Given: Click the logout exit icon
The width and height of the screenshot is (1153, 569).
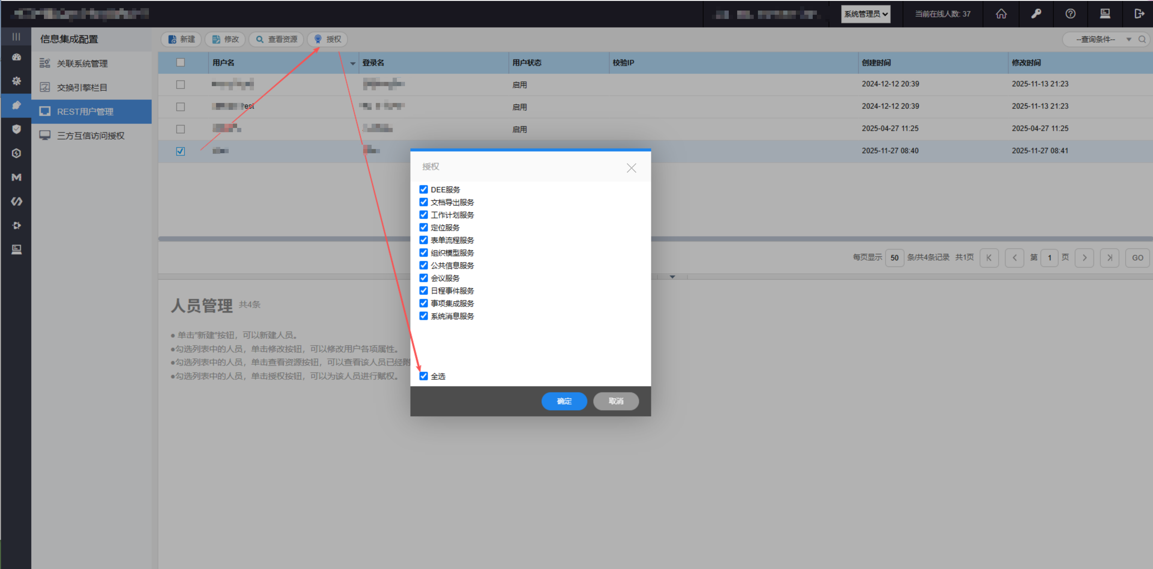Looking at the screenshot, I should 1139,14.
